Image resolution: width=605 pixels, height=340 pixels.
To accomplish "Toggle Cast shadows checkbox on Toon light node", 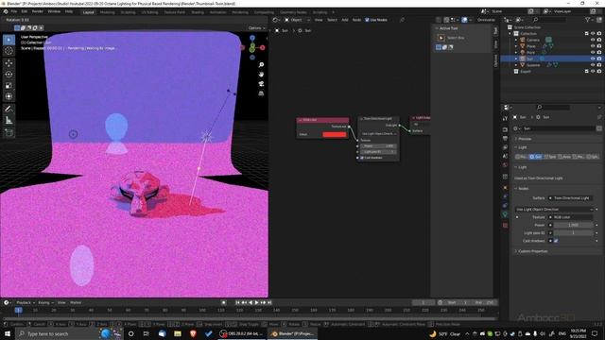I will pos(362,158).
